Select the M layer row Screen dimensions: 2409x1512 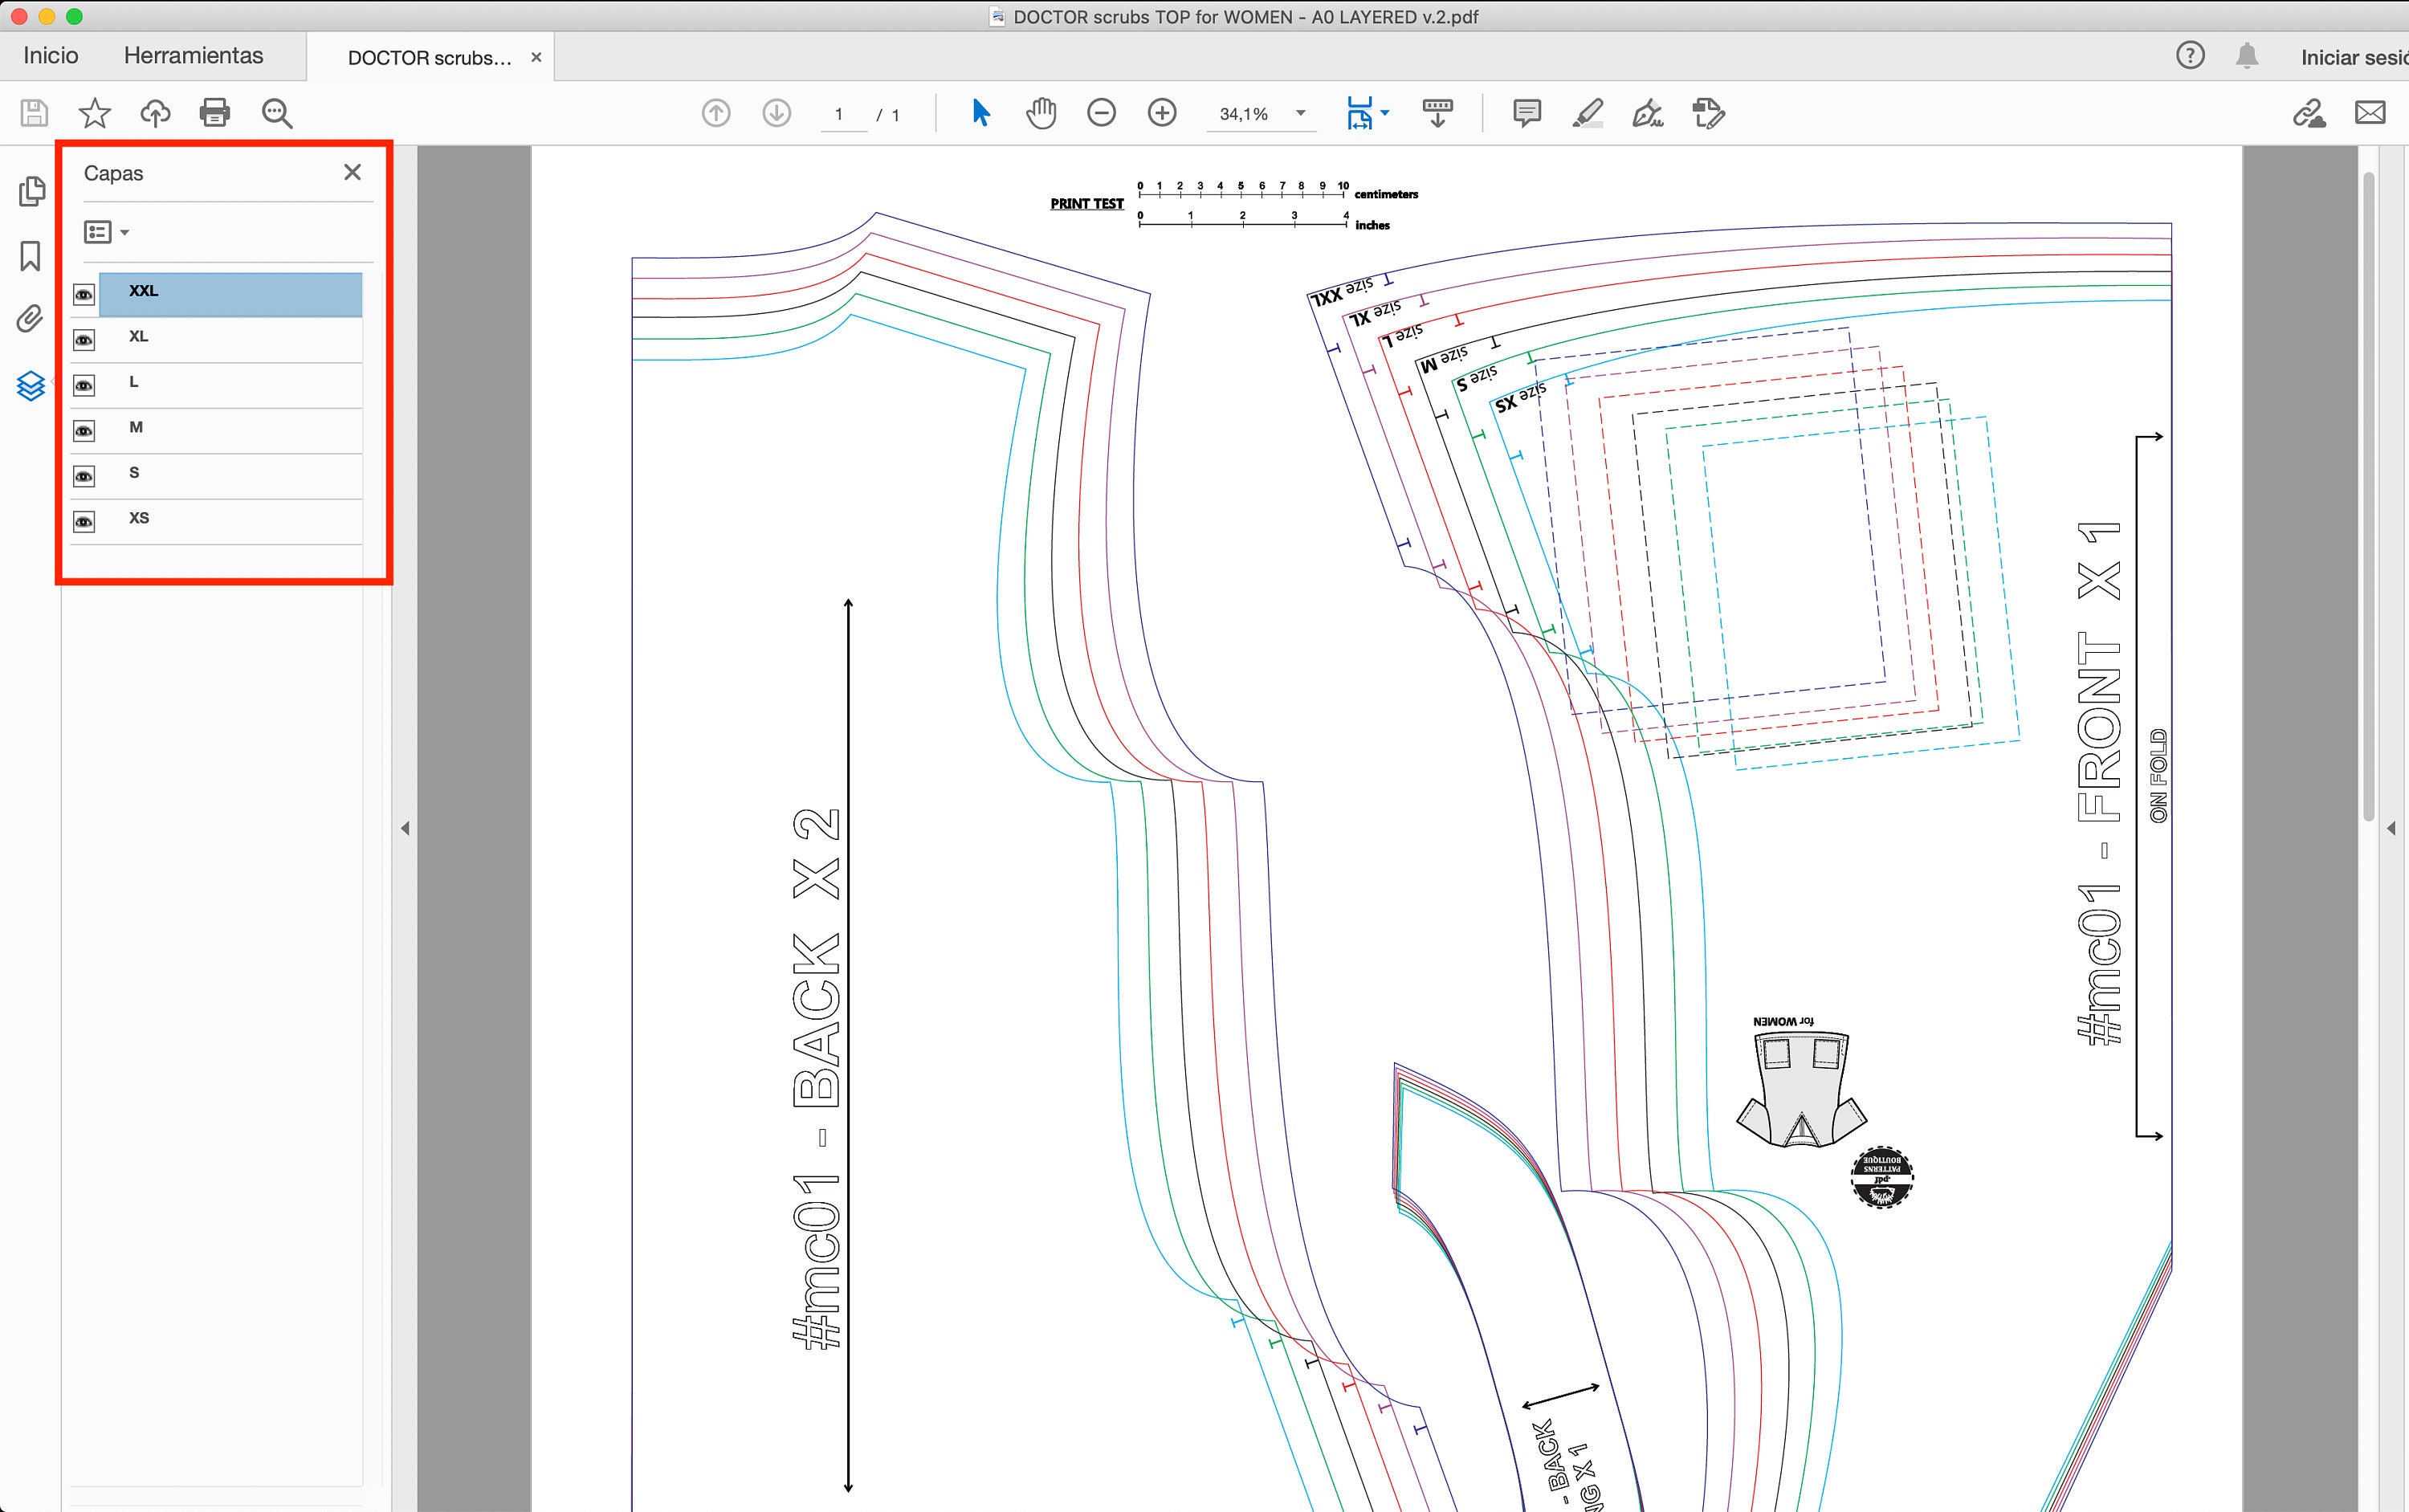click(x=230, y=431)
